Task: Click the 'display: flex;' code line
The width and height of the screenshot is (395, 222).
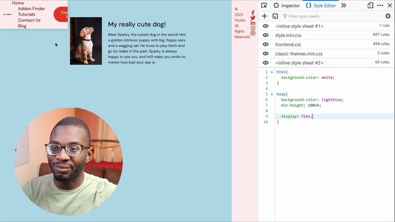Action: pyautogui.click(x=297, y=117)
